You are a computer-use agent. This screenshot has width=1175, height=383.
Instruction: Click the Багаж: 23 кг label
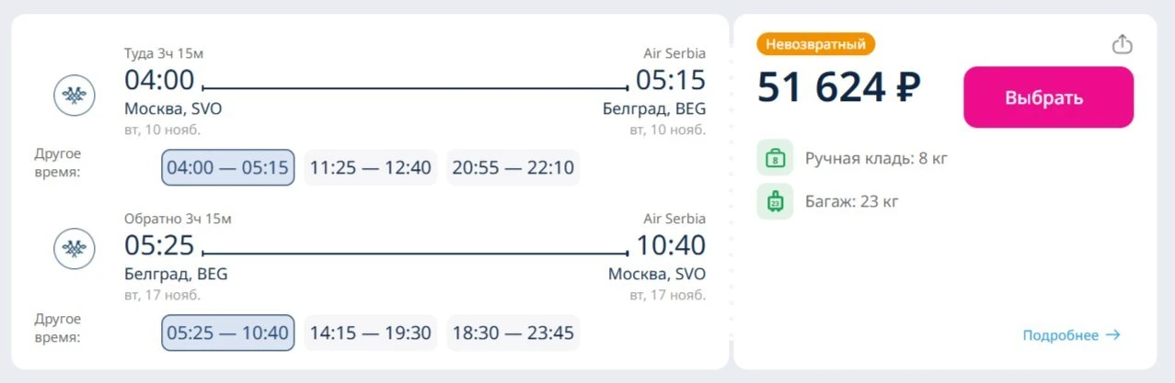(x=852, y=201)
